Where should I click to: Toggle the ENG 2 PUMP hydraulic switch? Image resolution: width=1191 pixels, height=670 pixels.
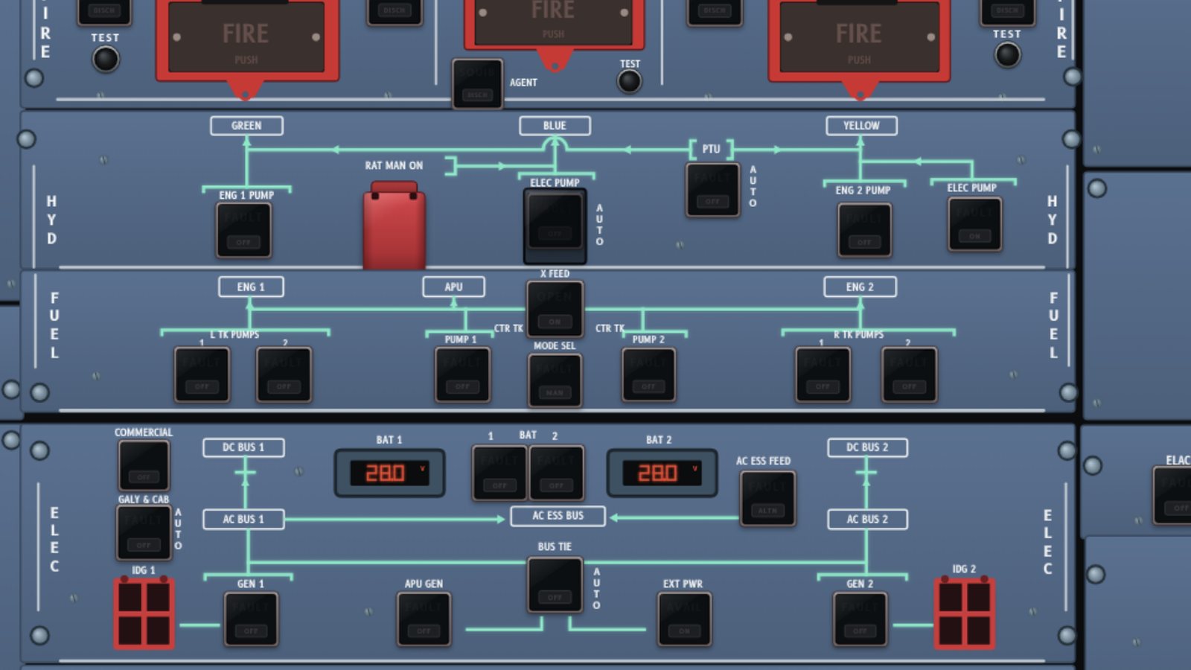pos(864,230)
